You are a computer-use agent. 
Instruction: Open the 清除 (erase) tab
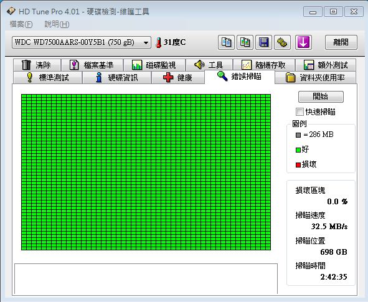click(37, 65)
